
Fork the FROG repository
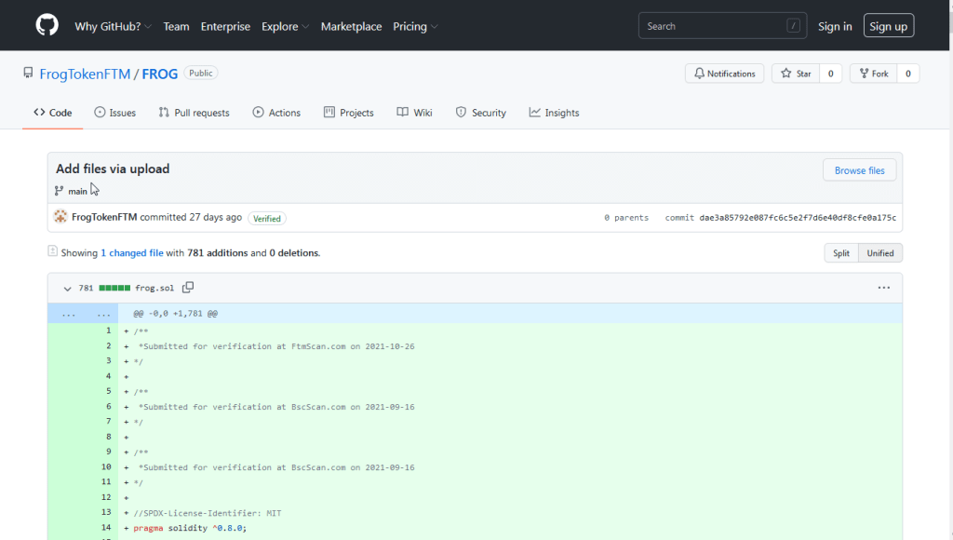873,74
